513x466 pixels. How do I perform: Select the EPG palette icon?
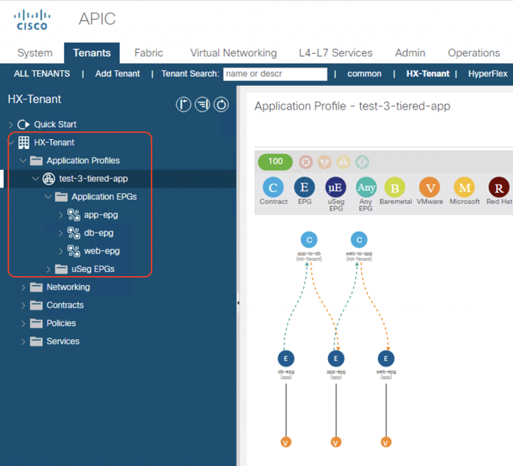pyautogui.click(x=305, y=187)
